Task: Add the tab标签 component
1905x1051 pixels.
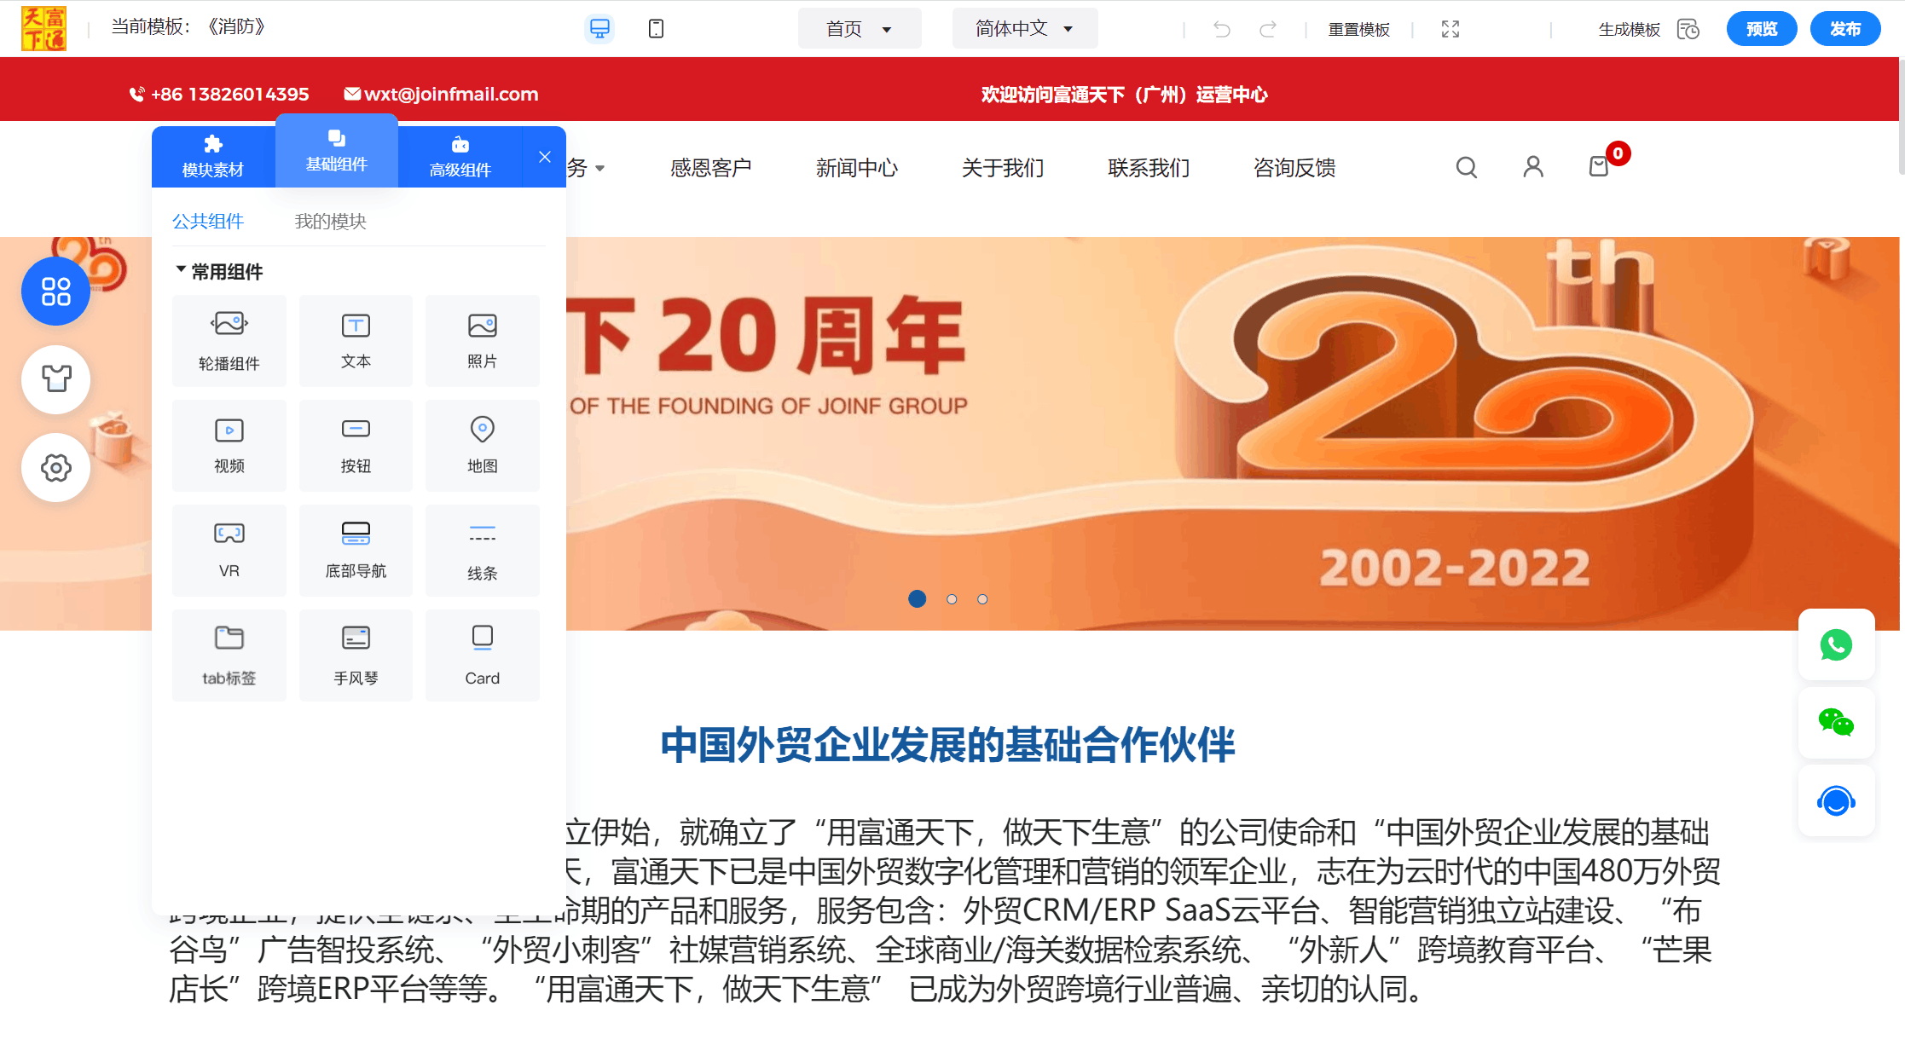Action: point(229,655)
